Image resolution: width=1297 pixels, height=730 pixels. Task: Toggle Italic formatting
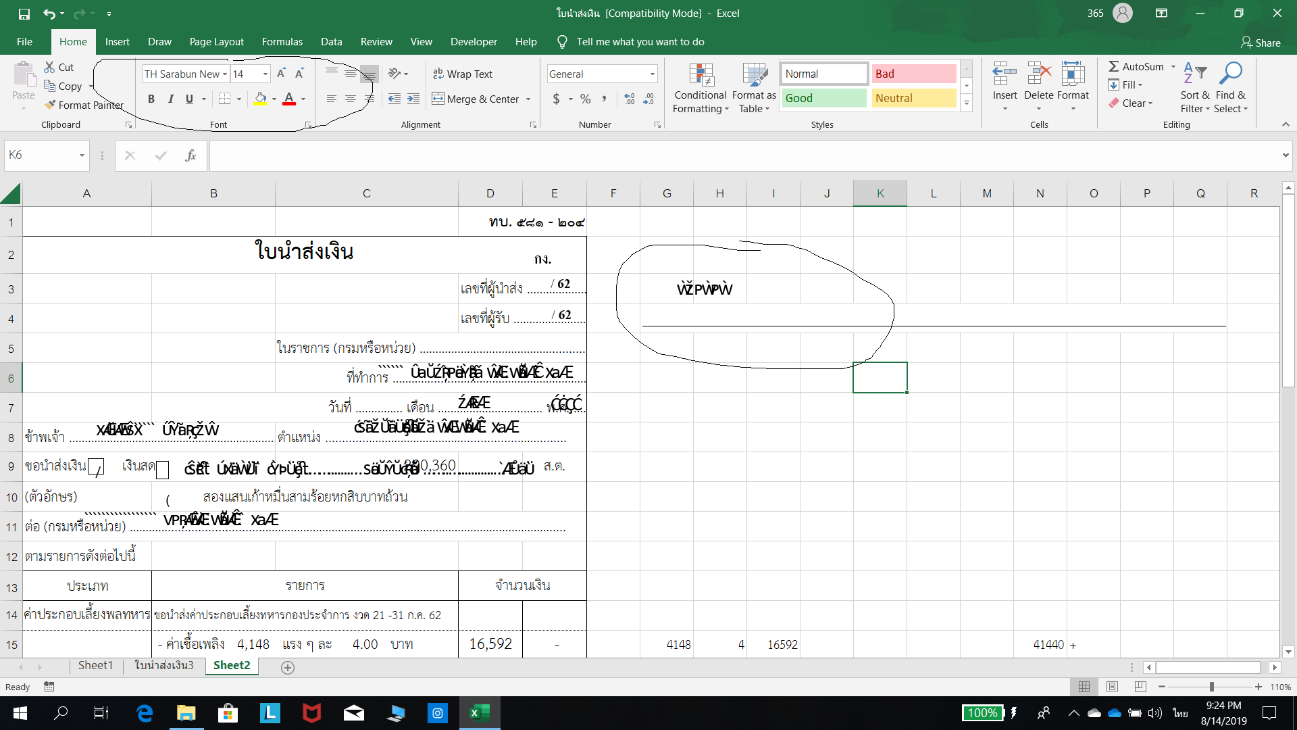click(x=170, y=99)
